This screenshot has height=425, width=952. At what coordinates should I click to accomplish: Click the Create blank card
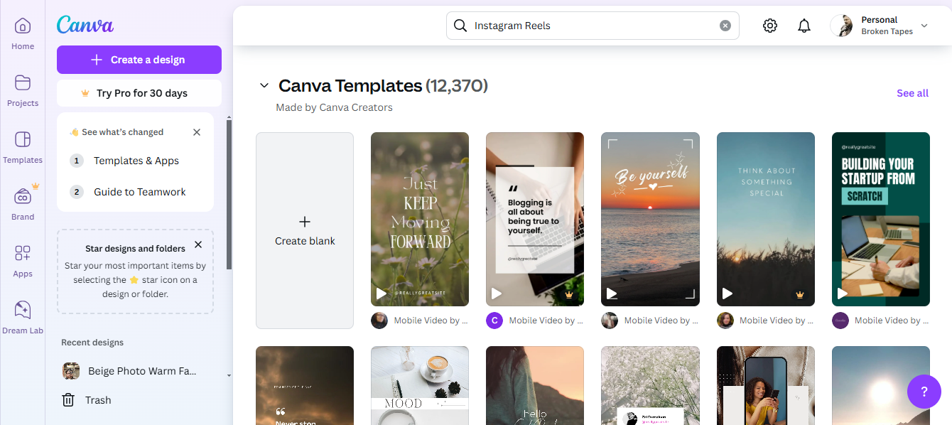(x=305, y=230)
